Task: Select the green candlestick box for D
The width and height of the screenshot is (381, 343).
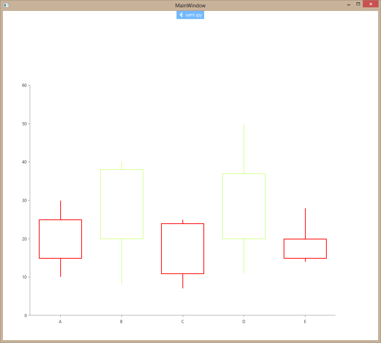Action: (244, 206)
